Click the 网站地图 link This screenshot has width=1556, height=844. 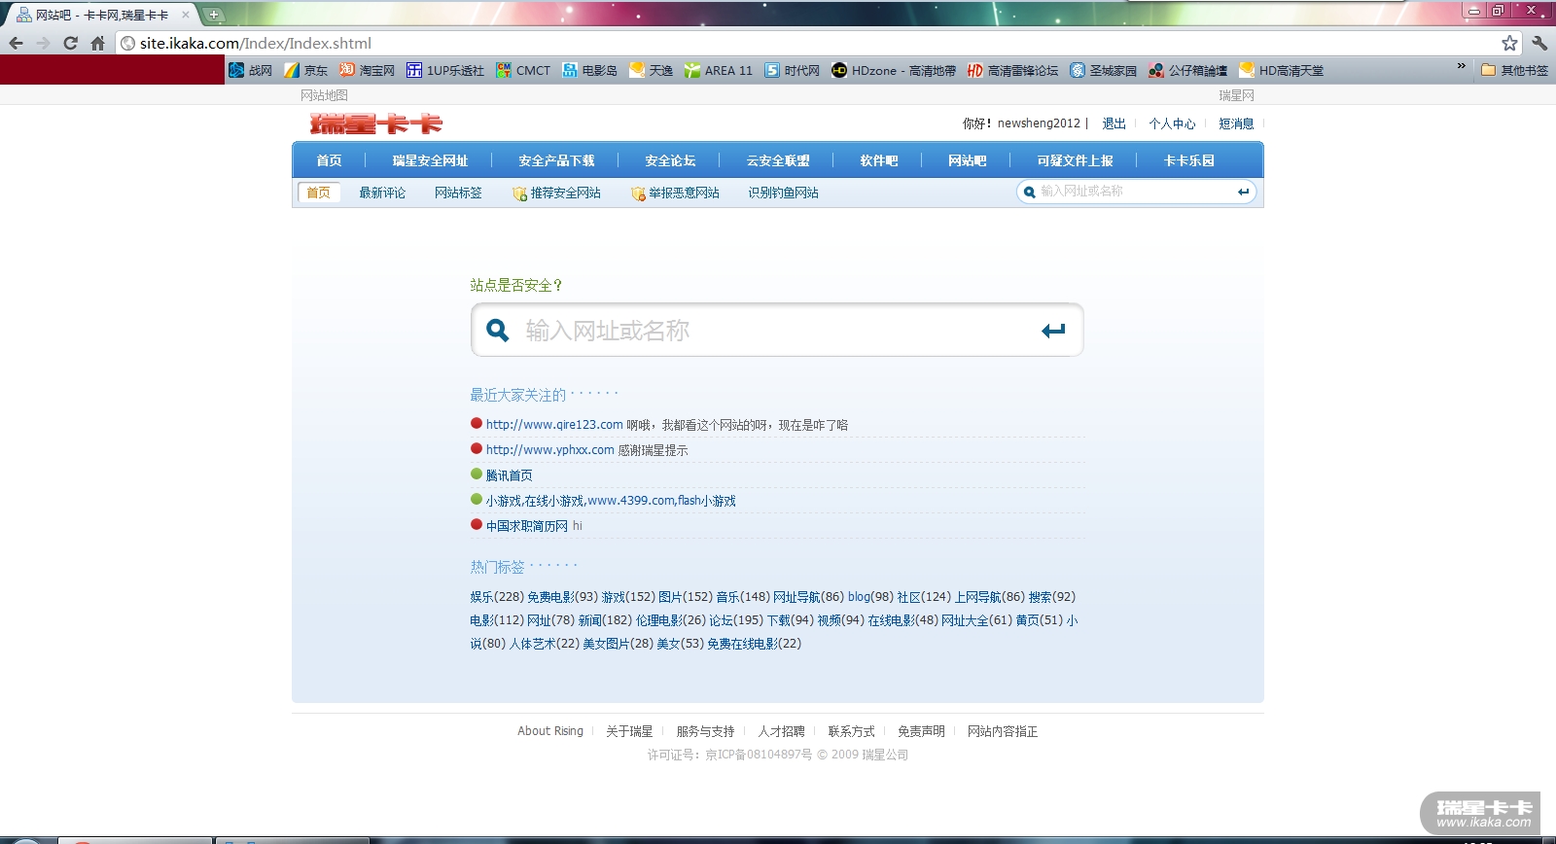click(324, 95)
